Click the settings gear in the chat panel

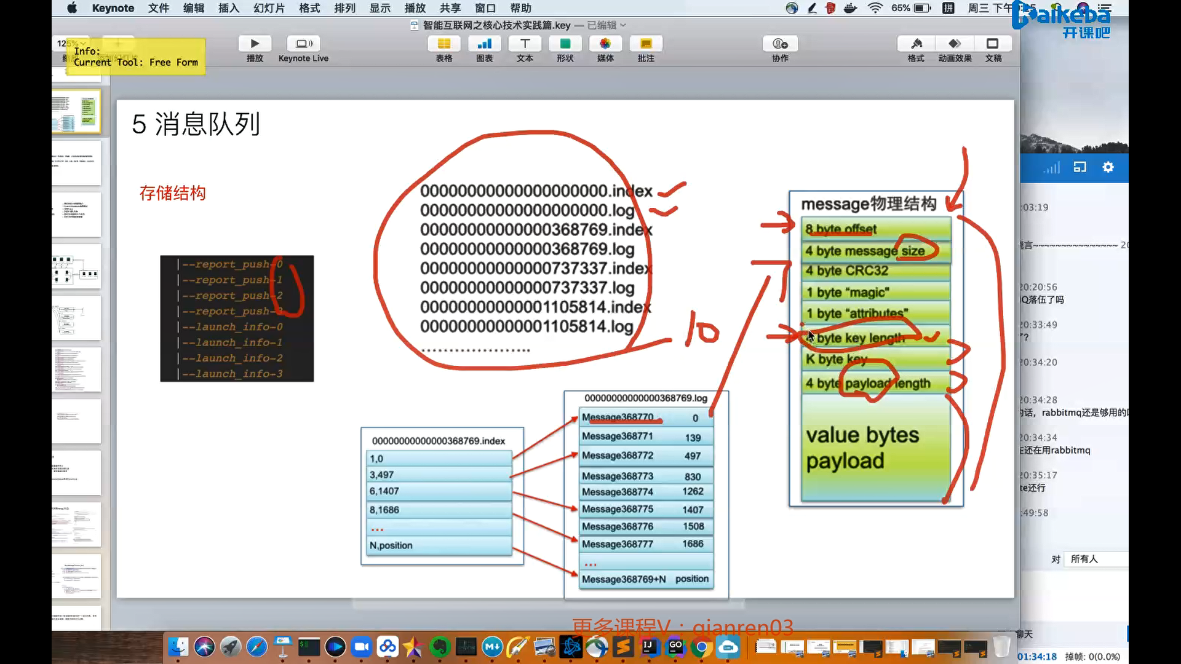pyautogui.click(x=1108, y=167)
